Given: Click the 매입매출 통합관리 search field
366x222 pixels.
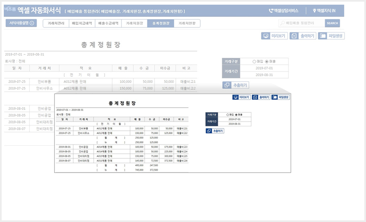Looking at the screenshot, I should (x=301, y=23).
